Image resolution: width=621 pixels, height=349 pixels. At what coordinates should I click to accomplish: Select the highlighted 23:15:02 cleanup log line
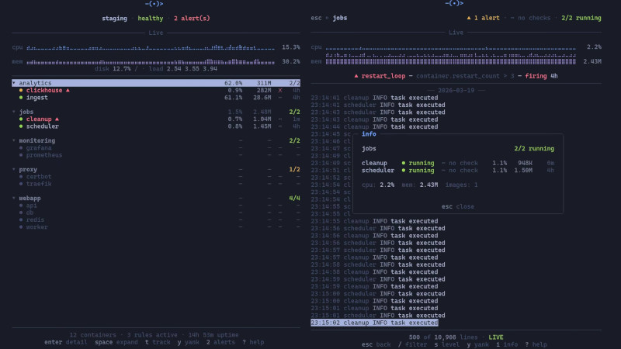pyautogui.click(x=374, y=323)
